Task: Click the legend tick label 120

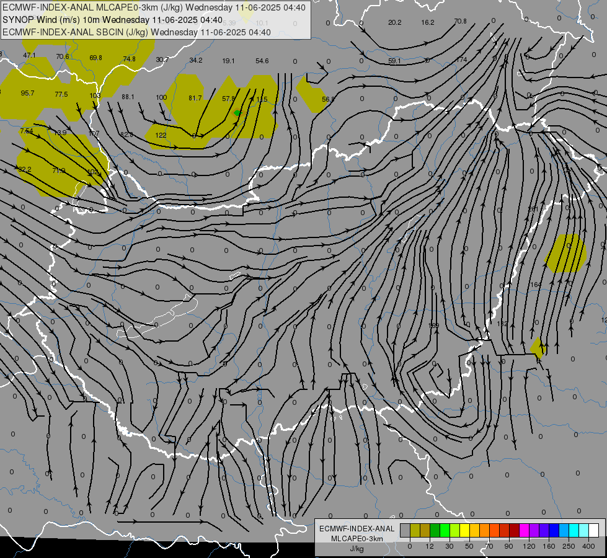Action: [529, 546]
